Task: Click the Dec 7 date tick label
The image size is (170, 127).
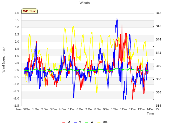Action: point(83,109)
